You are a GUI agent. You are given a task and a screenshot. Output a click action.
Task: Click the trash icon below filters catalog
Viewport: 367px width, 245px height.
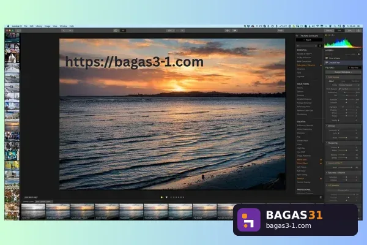pyautogui.click(x=321, y=197)
